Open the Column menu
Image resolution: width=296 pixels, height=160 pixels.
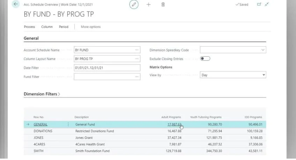pyautogui.click(x=47, y=27)
